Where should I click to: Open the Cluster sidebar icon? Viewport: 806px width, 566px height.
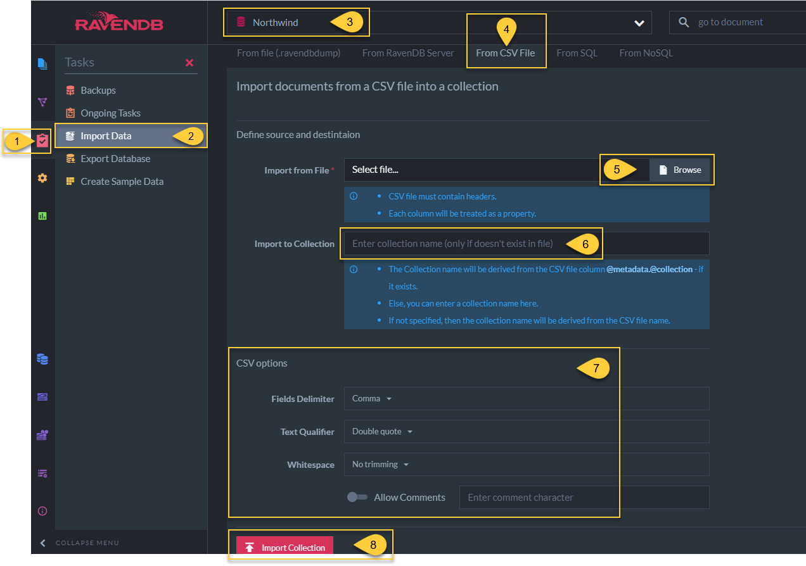coord(42,435)
